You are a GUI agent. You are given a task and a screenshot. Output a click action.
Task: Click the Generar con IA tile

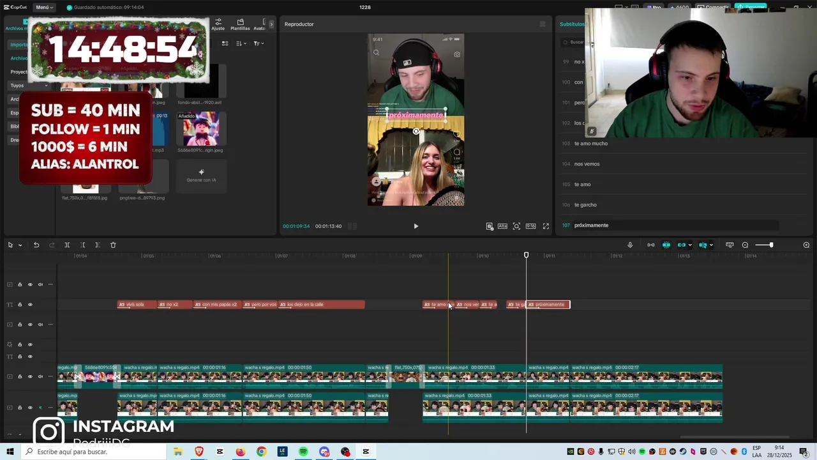pyautogui.click(x=201, y=176)
